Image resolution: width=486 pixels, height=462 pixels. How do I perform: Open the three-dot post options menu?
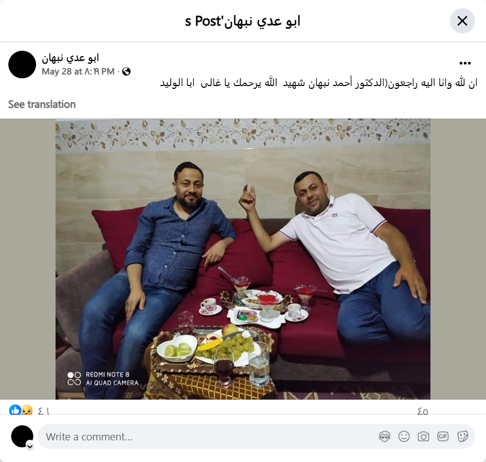tap(465, 63)
